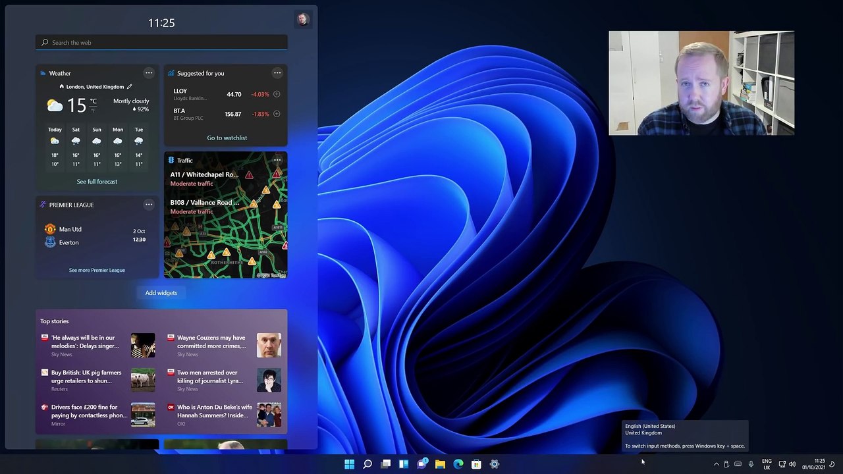Open Tuesday's weather forecast
843x474 pixels.
click(x=139, y=147)
